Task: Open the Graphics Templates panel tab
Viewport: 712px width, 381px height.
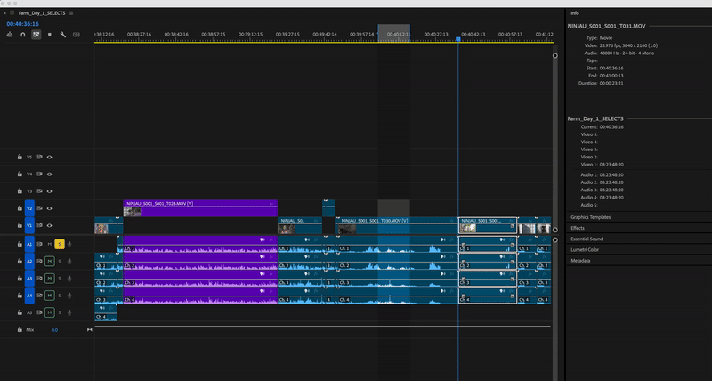Action: pos(591,217)
